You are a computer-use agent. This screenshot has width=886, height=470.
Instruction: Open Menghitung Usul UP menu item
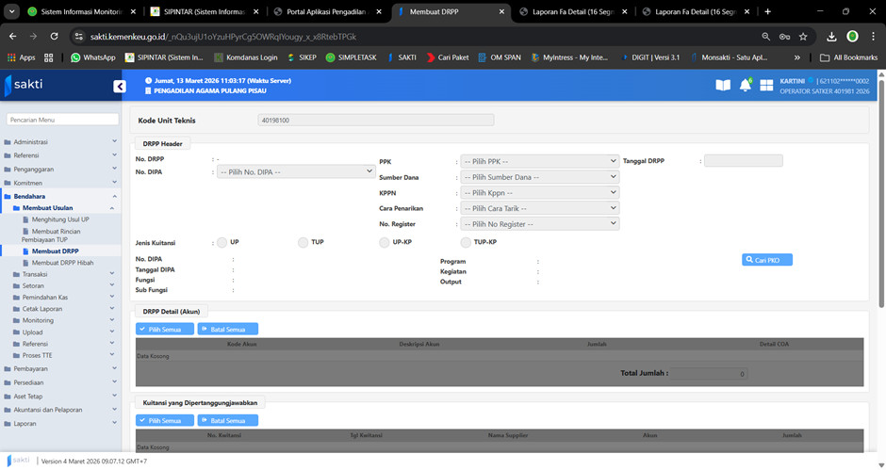click(x=60, y=219)
